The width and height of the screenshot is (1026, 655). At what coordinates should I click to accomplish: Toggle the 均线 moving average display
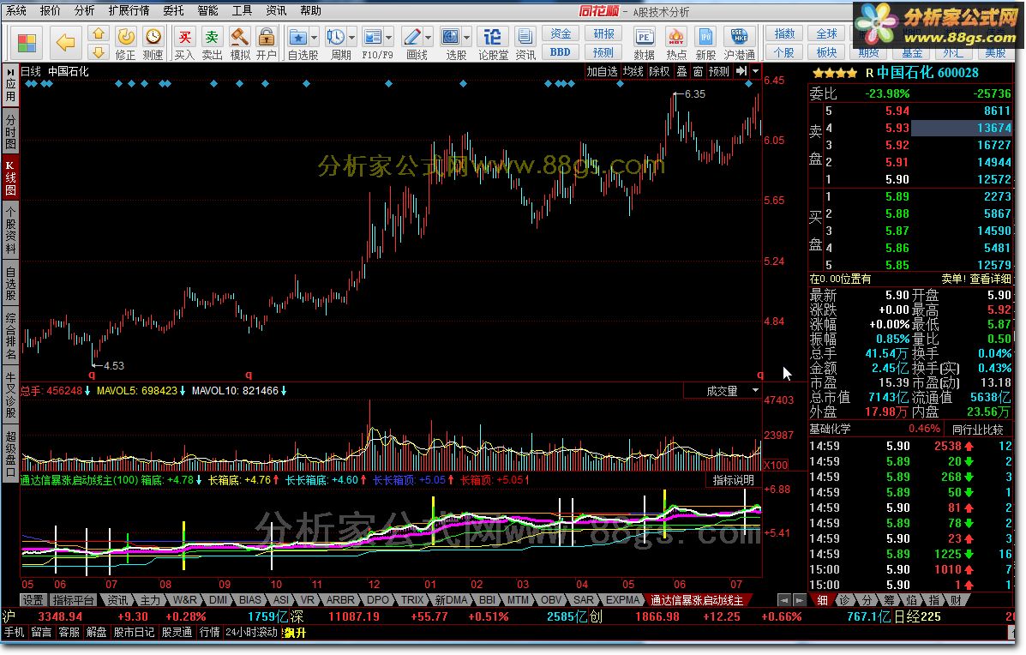coord(633,71)
